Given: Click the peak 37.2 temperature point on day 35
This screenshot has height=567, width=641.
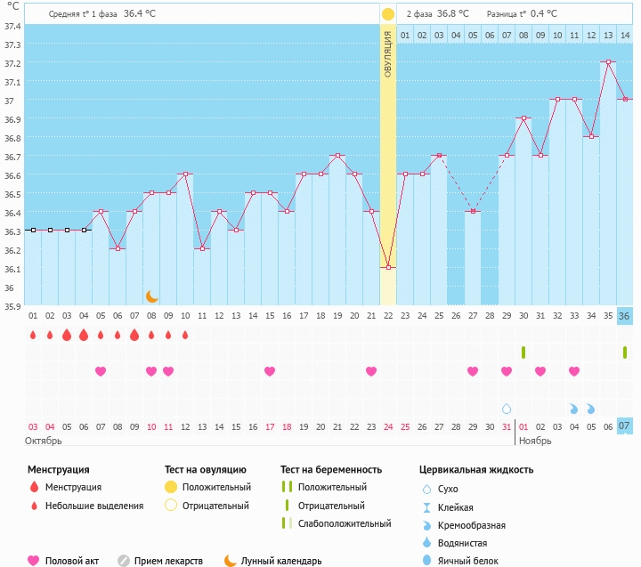Looking at the screenshot, I should click(x=608, y=61).
